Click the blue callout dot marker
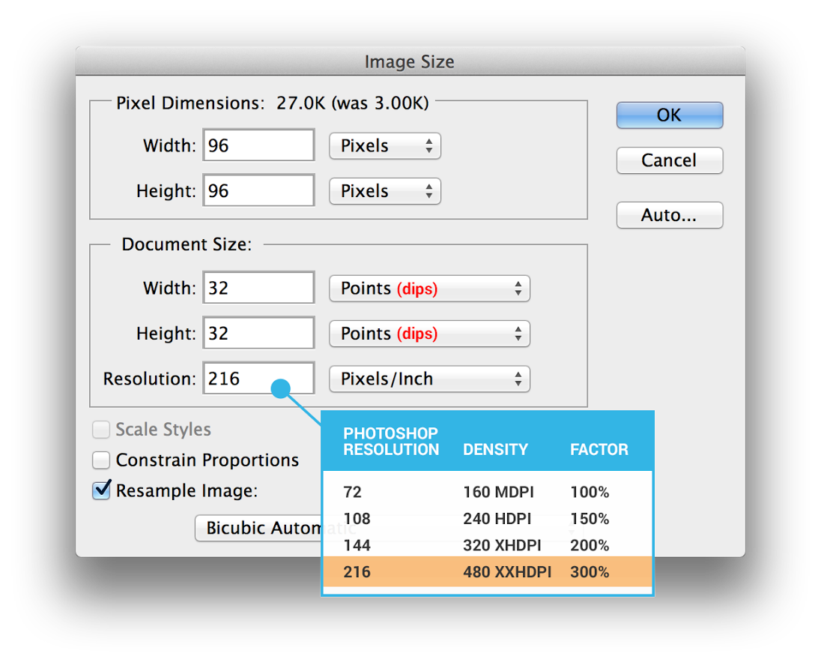 tap(280, 389)
